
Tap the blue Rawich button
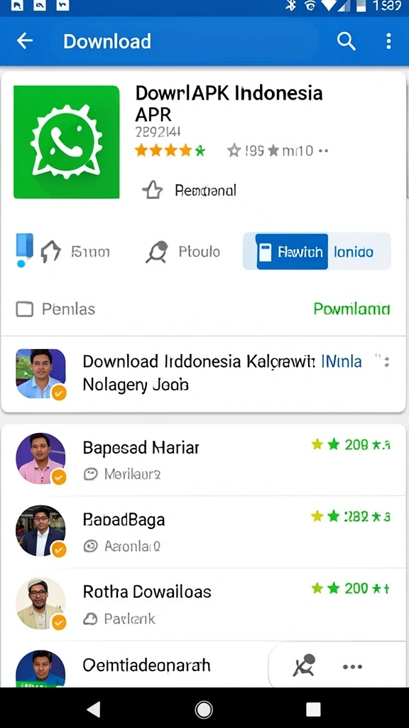coord(292,252)
